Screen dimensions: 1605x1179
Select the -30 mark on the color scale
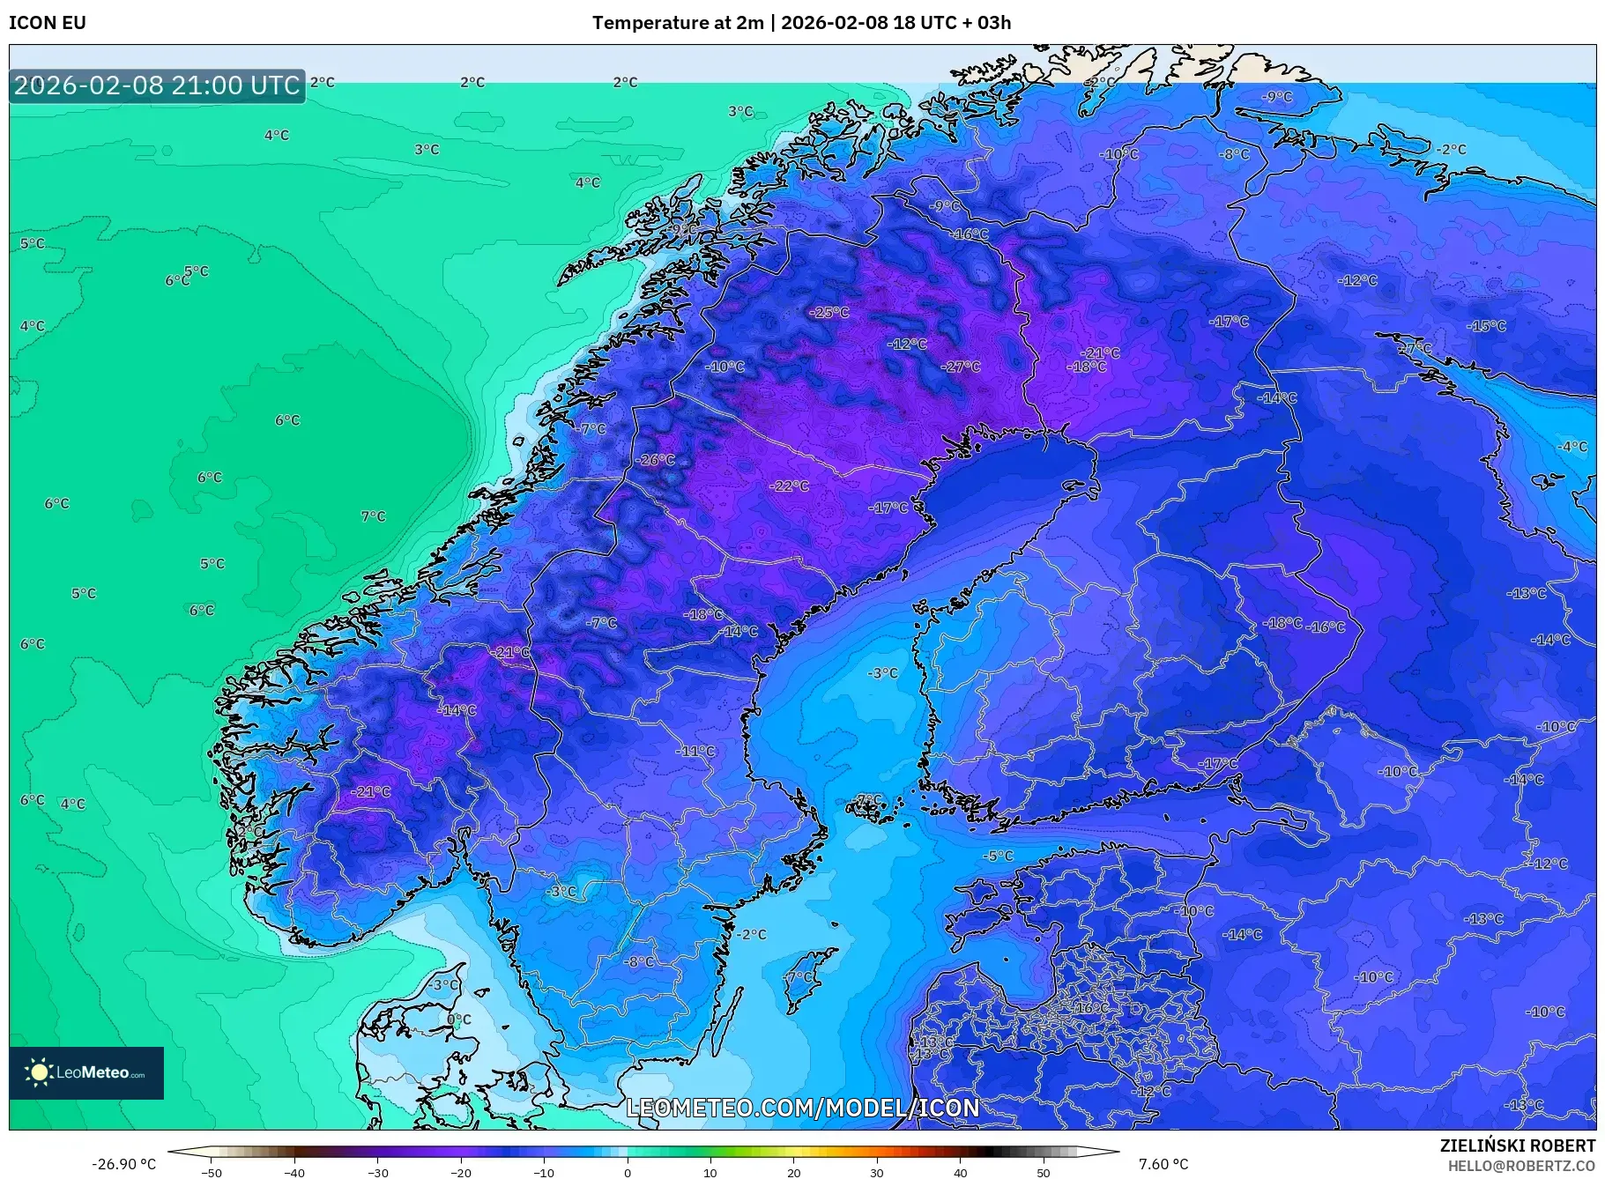[x=376, y=1173]
